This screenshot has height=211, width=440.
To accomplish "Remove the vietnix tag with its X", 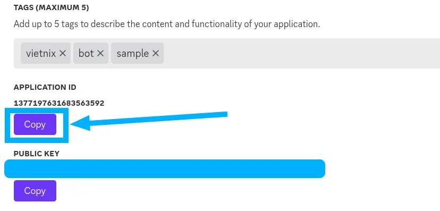I will (x=63, y=53).
